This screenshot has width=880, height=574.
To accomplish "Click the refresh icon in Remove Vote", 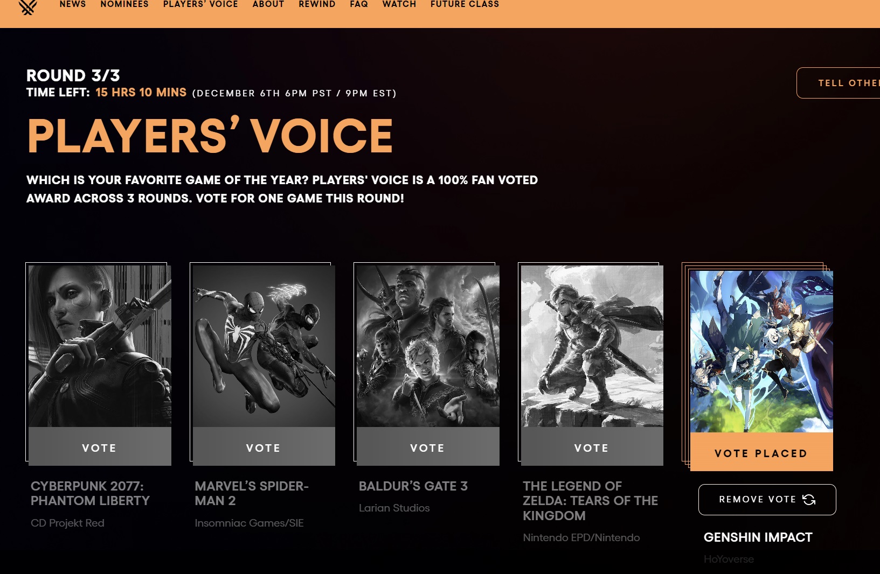I will (809, 500).
